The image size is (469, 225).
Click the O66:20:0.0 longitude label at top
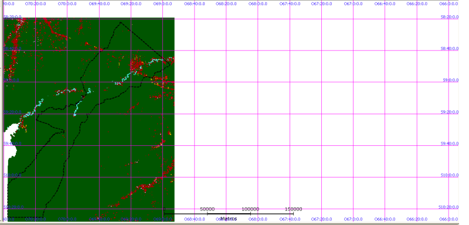pos(417,4)
